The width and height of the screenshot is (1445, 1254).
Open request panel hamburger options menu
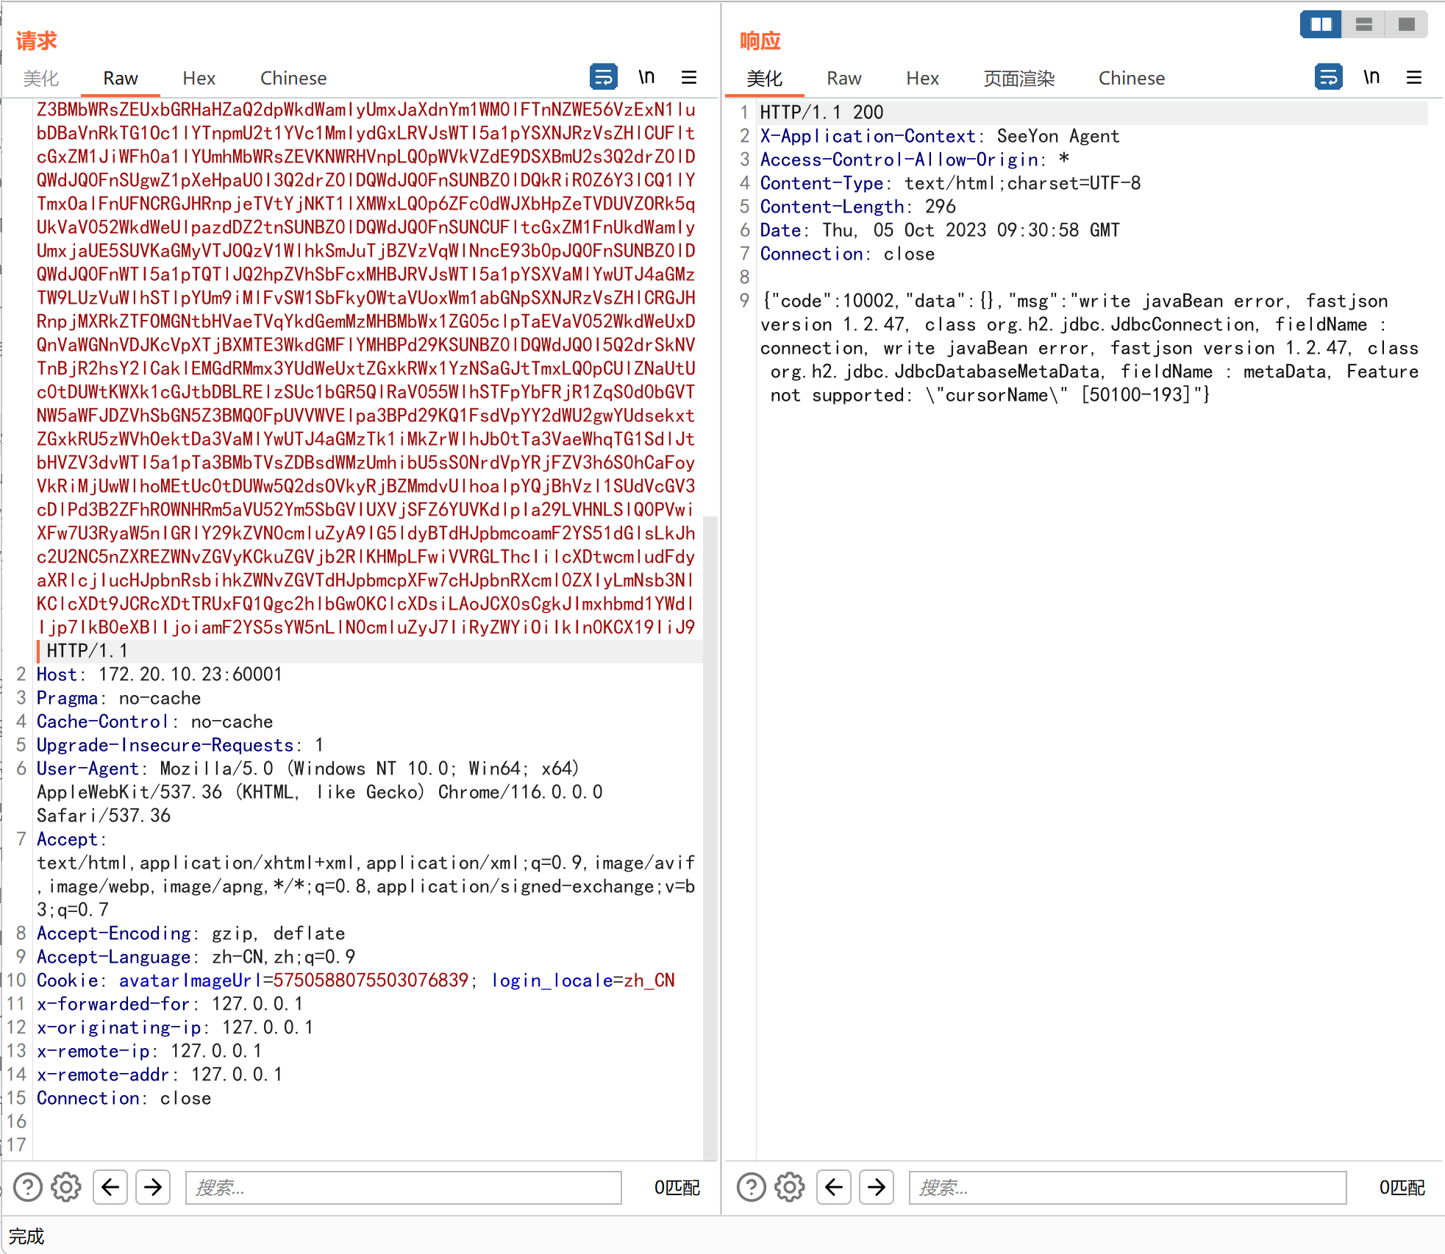[x=688, y=77]
